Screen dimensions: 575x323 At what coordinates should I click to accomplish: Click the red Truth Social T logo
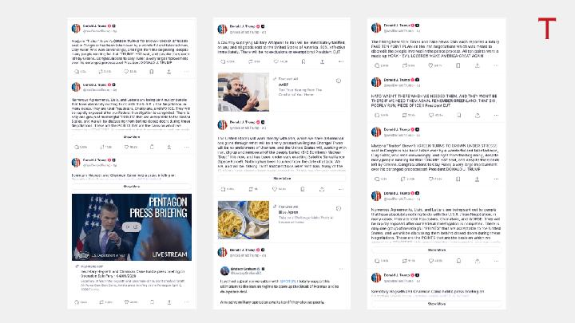pyautogui.click(x=547, y=28)
